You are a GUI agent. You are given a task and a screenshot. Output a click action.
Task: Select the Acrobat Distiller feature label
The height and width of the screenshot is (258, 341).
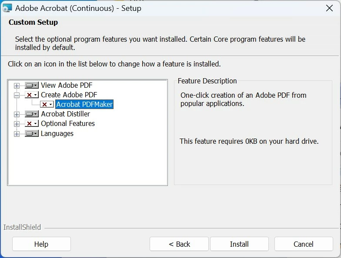click(x=65, y=114)
